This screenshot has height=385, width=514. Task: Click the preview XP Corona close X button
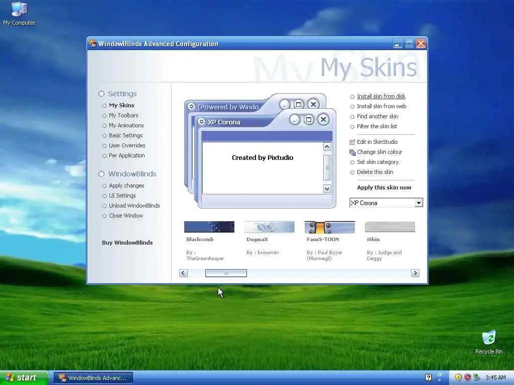click(324, 120)
